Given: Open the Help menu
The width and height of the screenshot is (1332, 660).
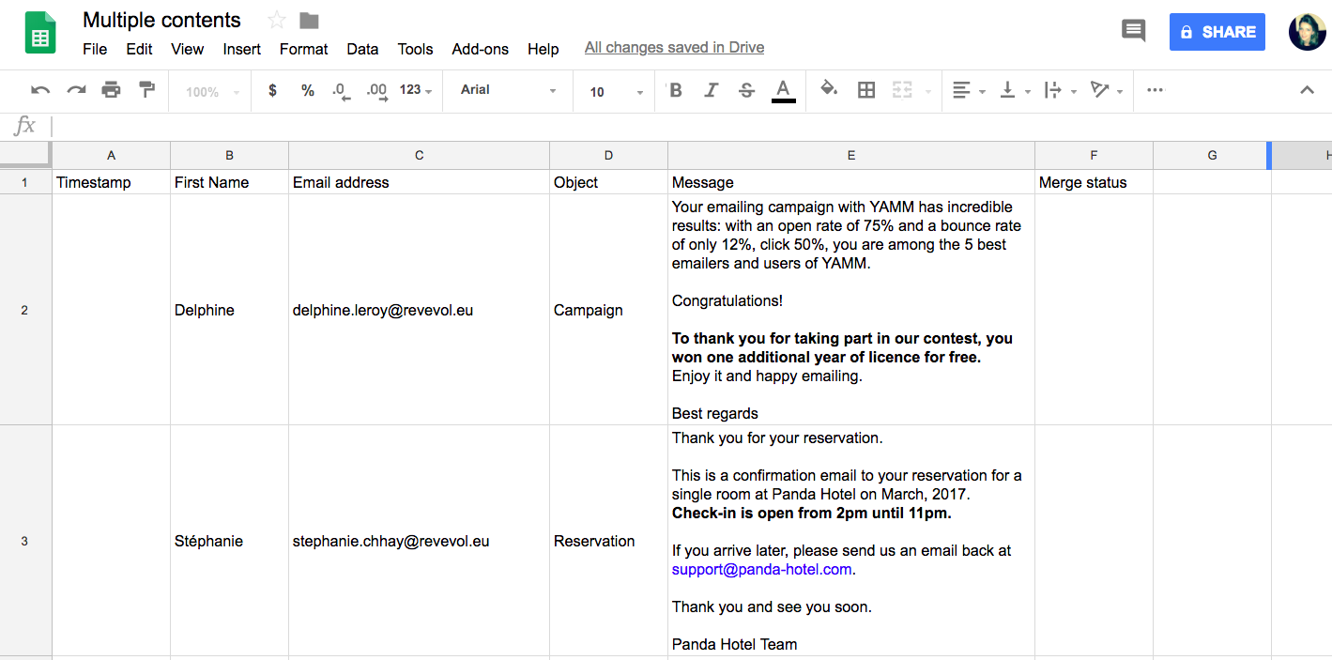Looking at the screenshot, I should pyautogui.click(x=543, y=49).
